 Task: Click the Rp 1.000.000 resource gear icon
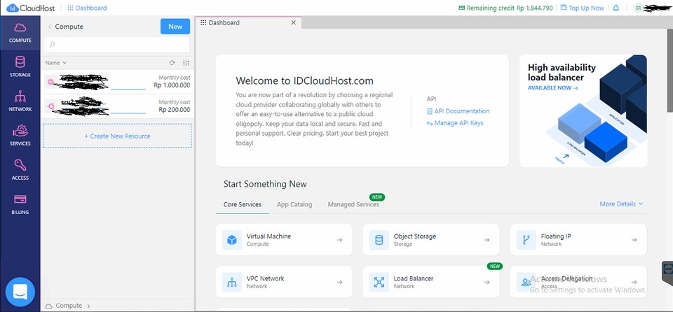coord(50,81)
